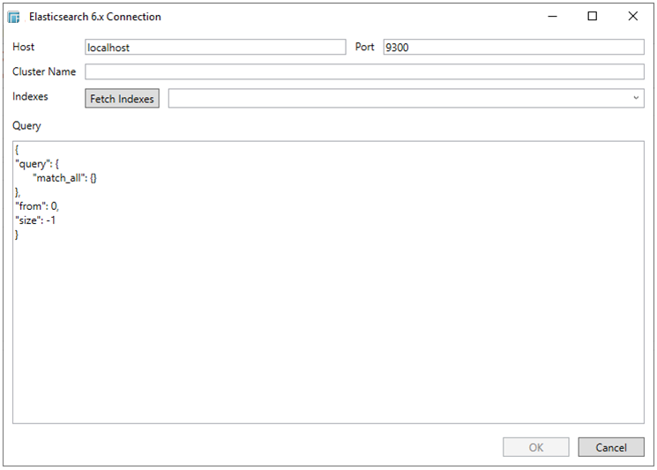Click the Query label above the editor
This screenshot has height=470, width=657.
coord(26,126)
